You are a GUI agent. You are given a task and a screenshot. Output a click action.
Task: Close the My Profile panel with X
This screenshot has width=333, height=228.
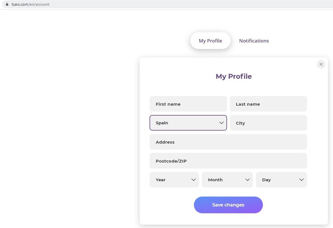coord(321,64)
